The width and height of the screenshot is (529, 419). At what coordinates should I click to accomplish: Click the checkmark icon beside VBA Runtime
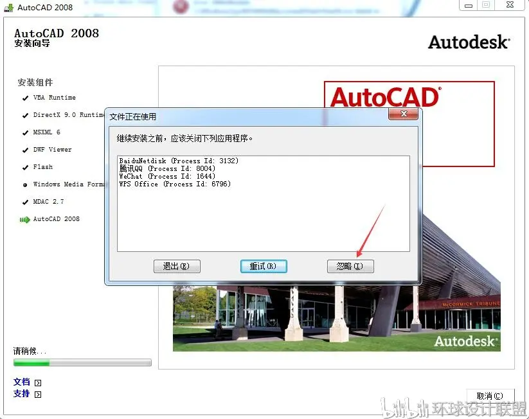pyautogui.click(x=25, y=98)
